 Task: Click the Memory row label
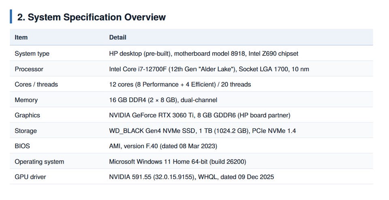pos(26,100)
